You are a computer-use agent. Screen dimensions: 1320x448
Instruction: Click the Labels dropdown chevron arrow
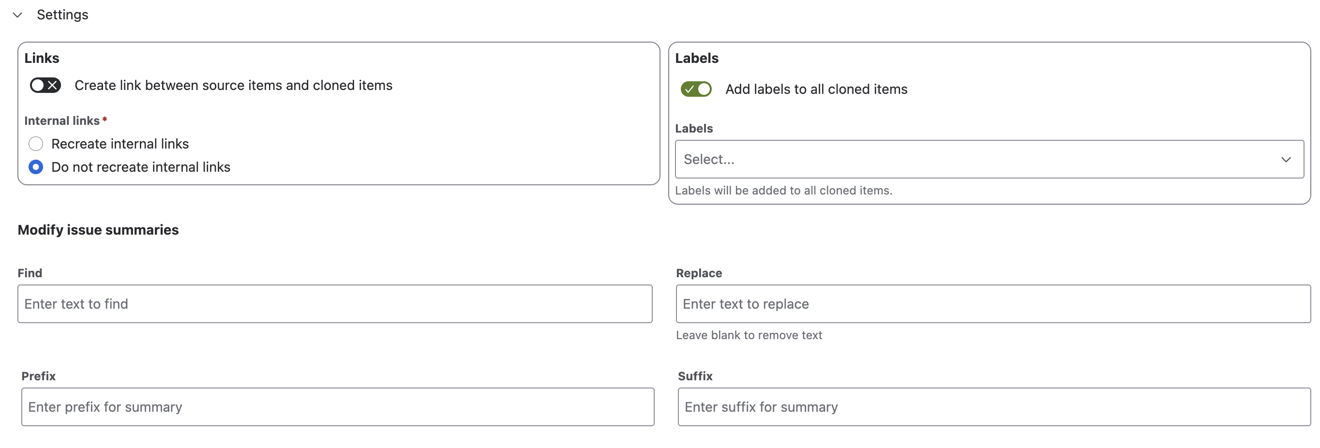(x=1286, y=160)
